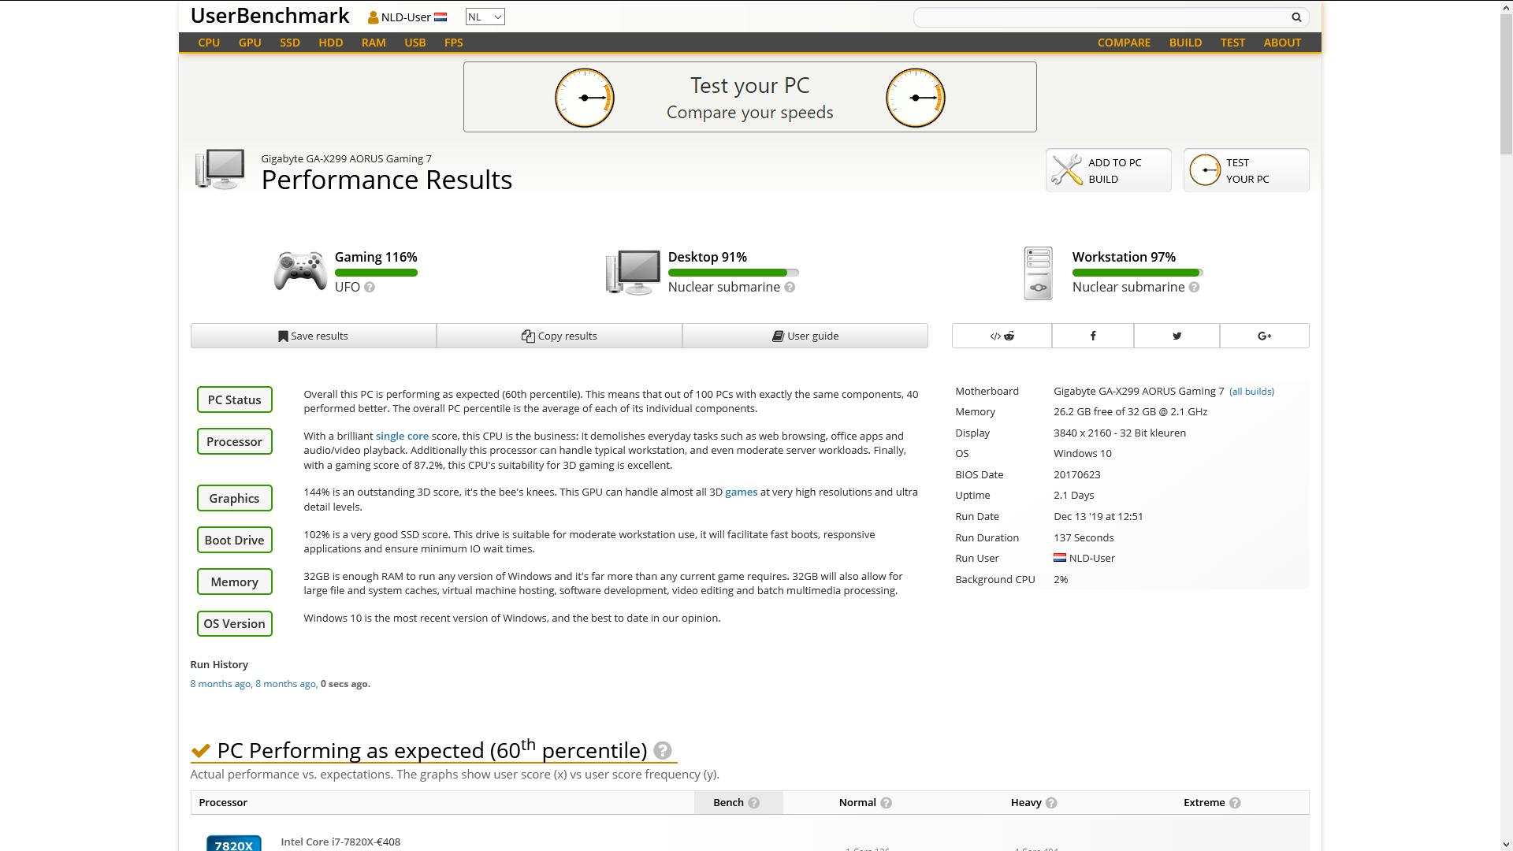
Task: View all builds for this motherboard
Action: (1252, 391)
